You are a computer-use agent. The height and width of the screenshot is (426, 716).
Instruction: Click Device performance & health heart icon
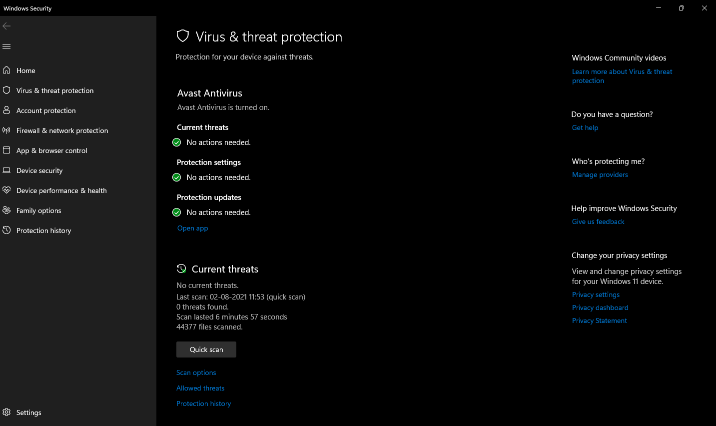[x=6, y=190]
